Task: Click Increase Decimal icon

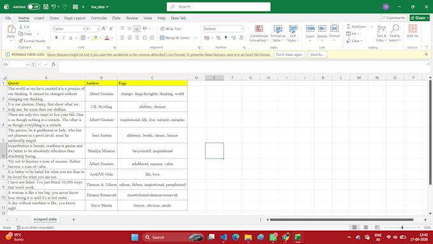Action: point(234,38)
